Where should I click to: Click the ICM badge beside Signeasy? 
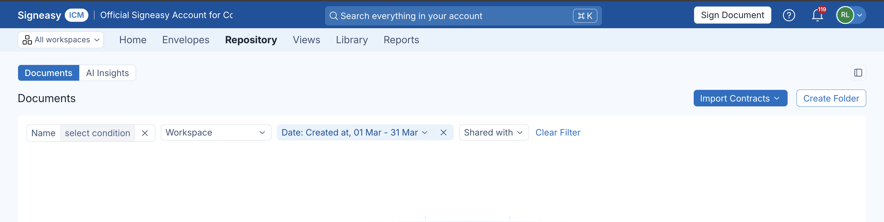click(76, 15)
